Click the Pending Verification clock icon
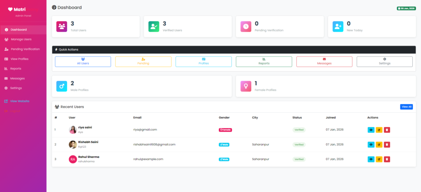This screenshot has height=192, width=421. [x=246, y=27]
